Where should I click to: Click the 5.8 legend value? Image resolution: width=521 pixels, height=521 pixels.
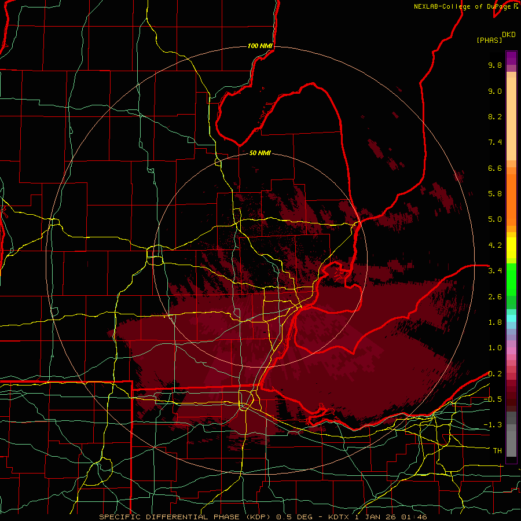coord(495,194)
